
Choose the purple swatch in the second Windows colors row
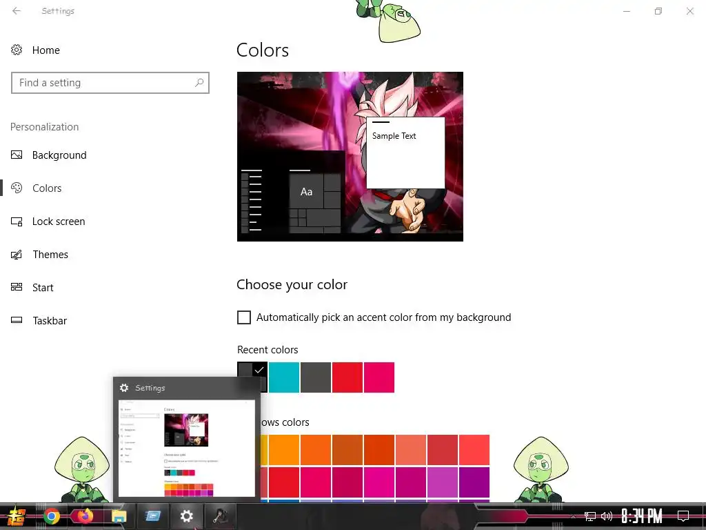474,482
